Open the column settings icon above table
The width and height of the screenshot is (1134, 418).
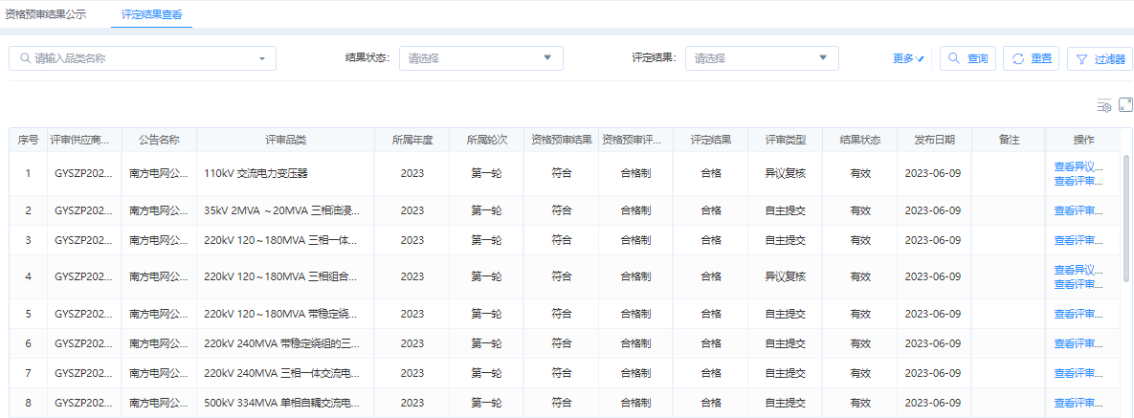[1103, 105]
